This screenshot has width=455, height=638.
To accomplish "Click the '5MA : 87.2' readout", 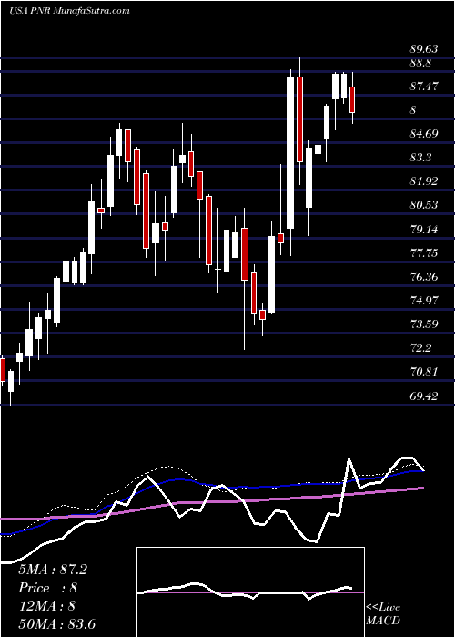I will point(53,570).
